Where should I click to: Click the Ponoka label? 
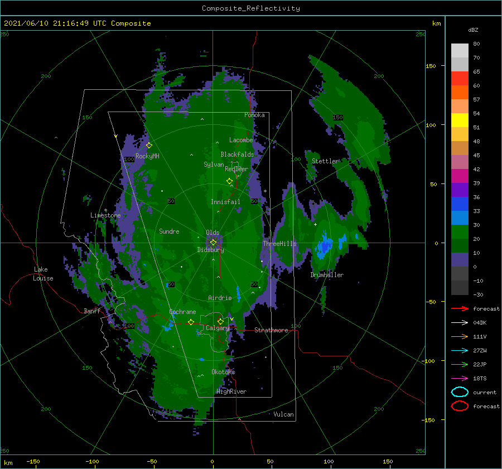coord(254,115)
